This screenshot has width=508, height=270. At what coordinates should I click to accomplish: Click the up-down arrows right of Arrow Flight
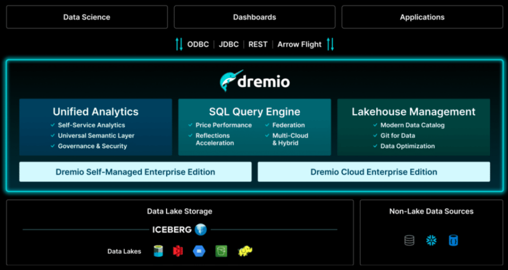pos(330,44)
